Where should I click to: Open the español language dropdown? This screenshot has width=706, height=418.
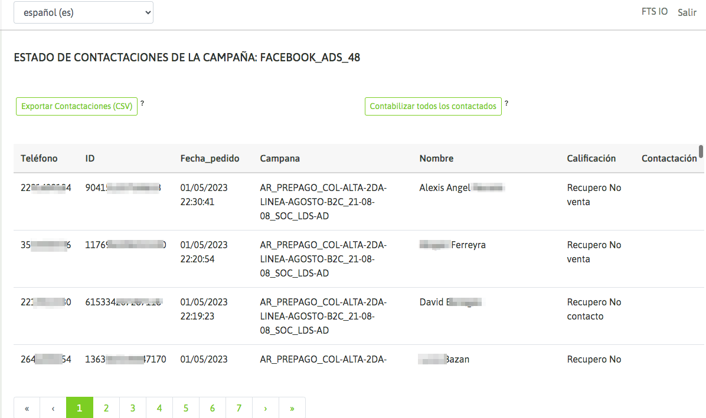tap(83, 12)
